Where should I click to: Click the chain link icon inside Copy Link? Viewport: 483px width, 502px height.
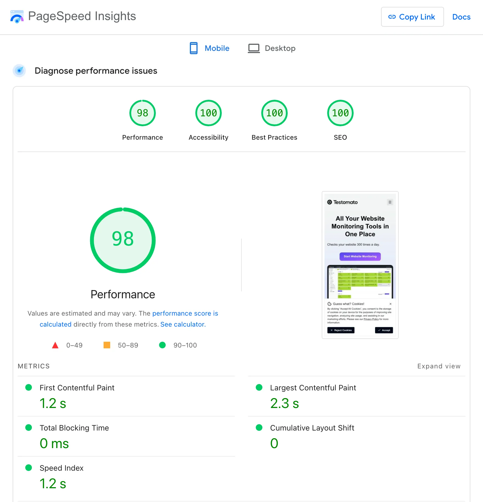point(392,17)
